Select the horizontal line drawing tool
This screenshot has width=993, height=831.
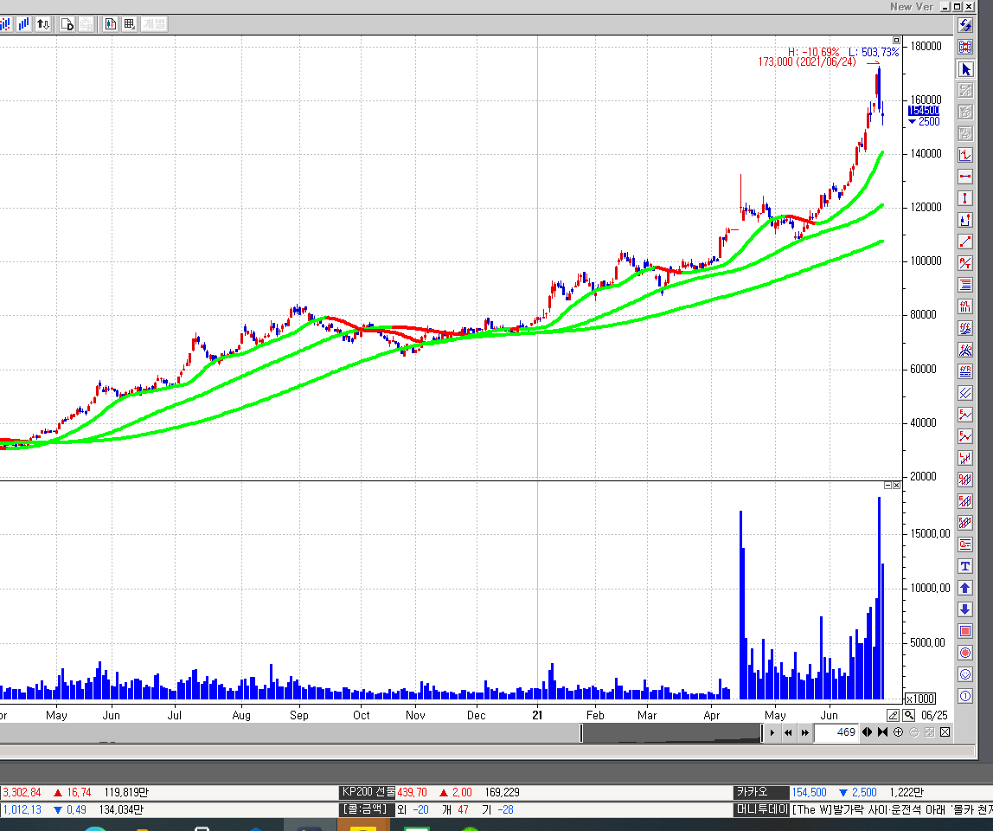tap(965, 177)
